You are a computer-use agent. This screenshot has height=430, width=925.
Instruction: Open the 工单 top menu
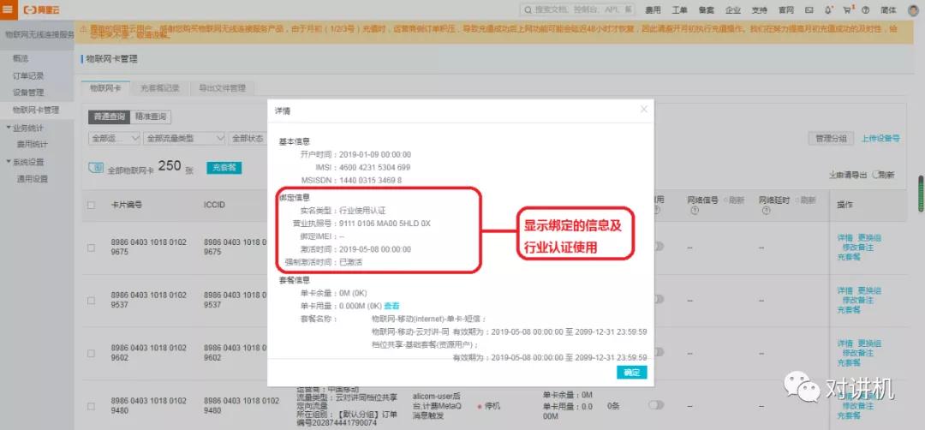click(x=679, y=10)
